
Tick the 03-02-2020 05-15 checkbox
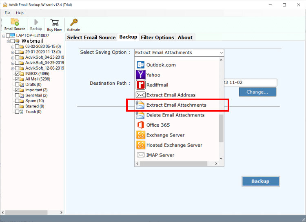(x=17, y=46)
